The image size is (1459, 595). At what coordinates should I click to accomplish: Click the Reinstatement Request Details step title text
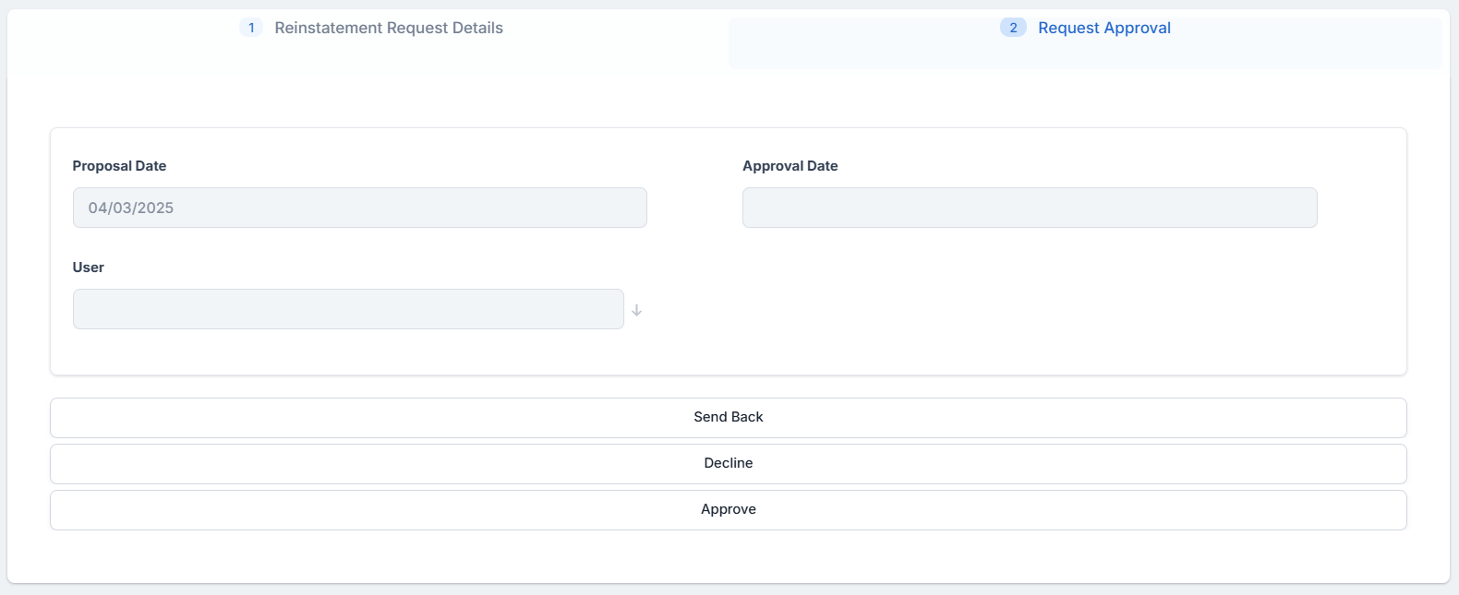pos(389,28)
